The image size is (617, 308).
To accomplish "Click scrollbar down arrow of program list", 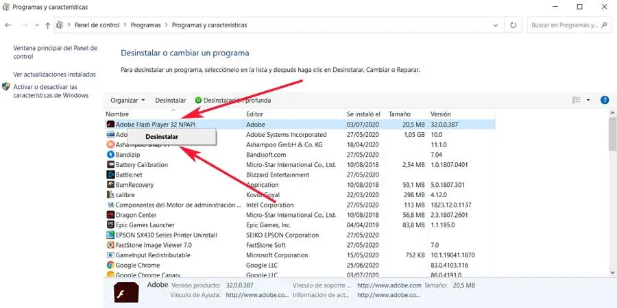I will tap(612, 272).
